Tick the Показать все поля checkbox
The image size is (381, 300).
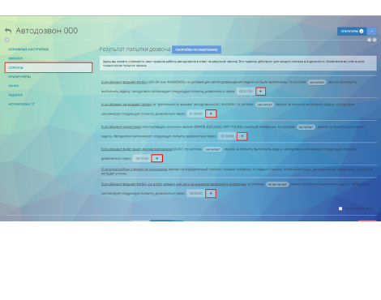point(340,208)
